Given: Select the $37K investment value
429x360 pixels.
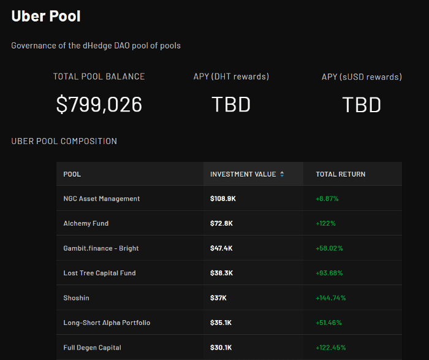Looking at the screenshot, I should (218, 298).
